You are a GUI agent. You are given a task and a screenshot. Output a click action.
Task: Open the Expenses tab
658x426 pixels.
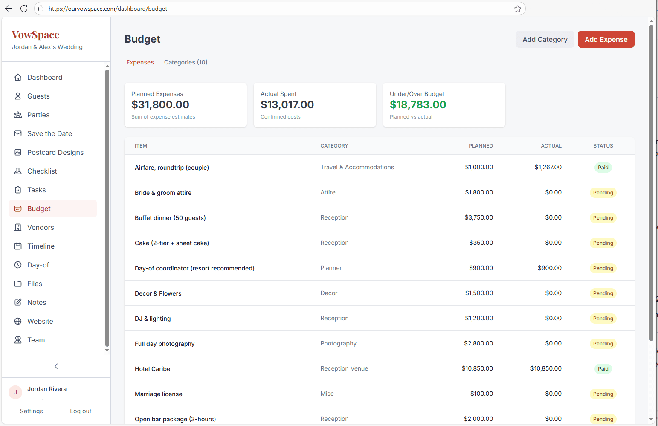click(x=140, y=62)
